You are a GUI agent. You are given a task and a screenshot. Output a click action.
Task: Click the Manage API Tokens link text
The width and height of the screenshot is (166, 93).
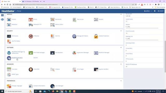(82, 36)
